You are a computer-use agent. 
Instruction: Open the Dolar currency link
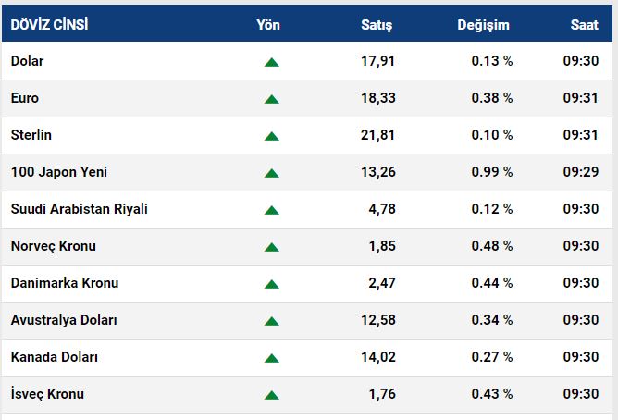pos(28,61)
